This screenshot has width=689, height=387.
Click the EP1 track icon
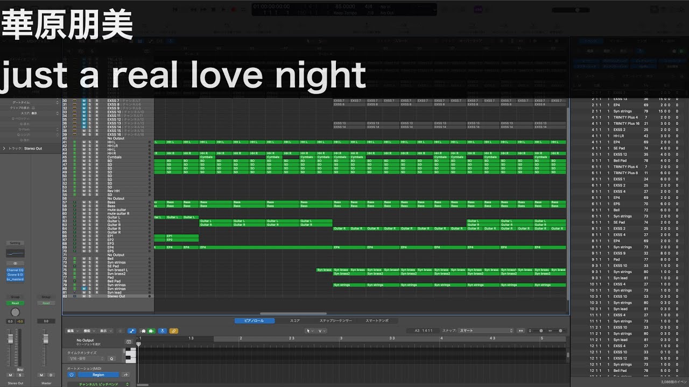(x=75, y=236)
